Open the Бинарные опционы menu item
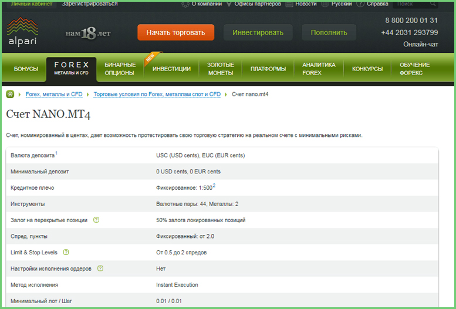This screenshot has height=309, width=456. pos(120,69)
